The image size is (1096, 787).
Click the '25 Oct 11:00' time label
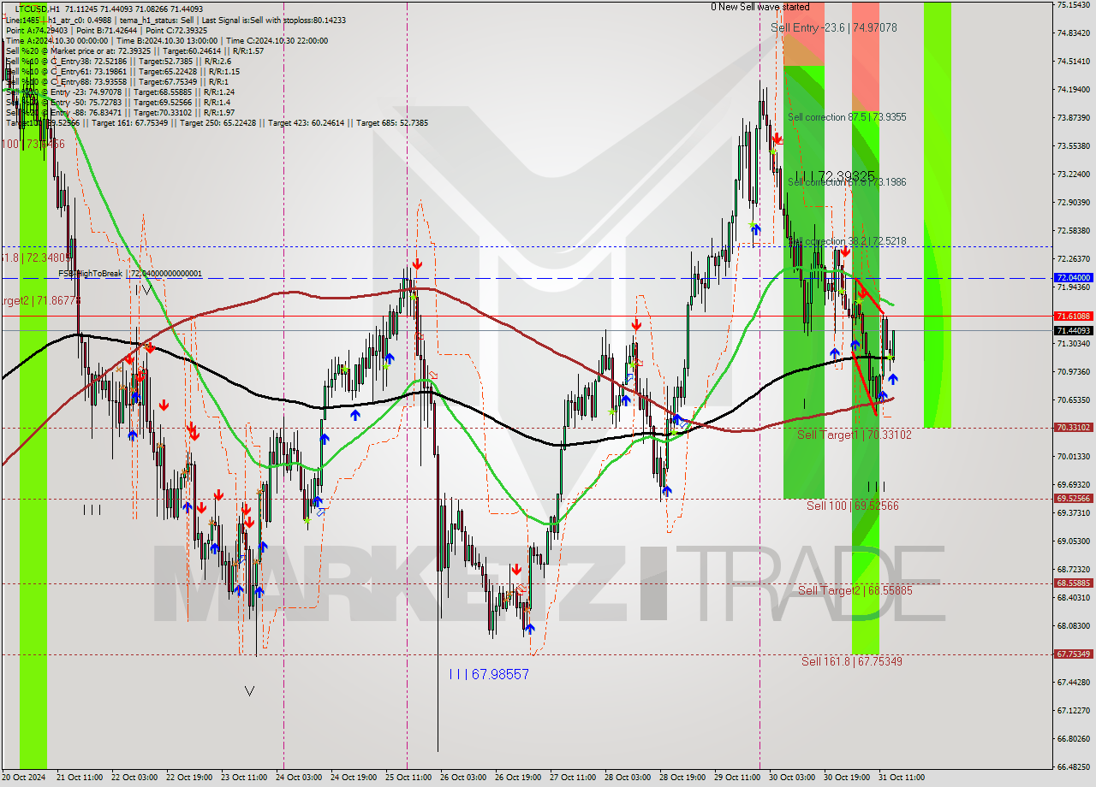click(x=408, y=778)
